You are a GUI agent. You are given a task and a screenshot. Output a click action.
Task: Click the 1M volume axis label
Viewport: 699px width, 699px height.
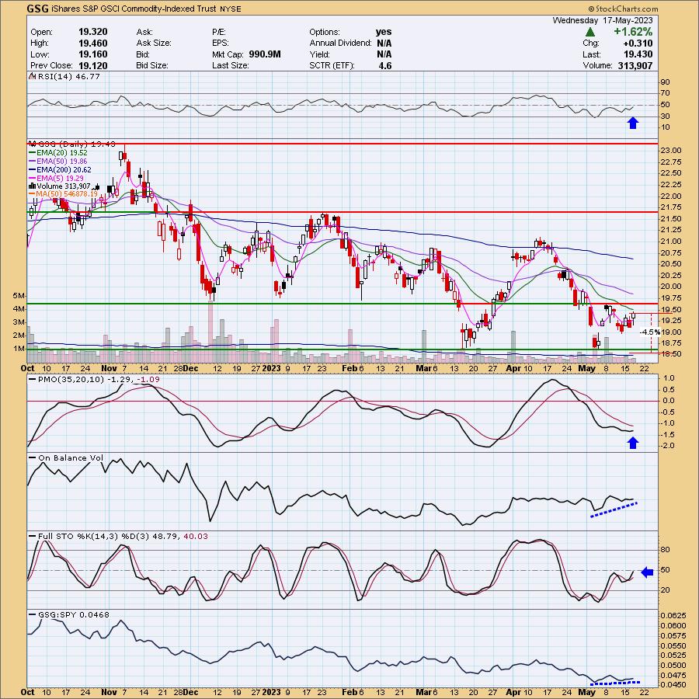(19, 348)
